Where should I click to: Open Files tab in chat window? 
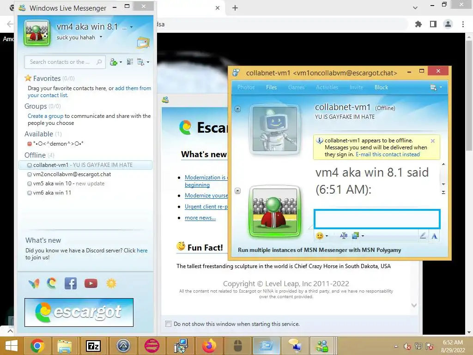pos(271,87)
